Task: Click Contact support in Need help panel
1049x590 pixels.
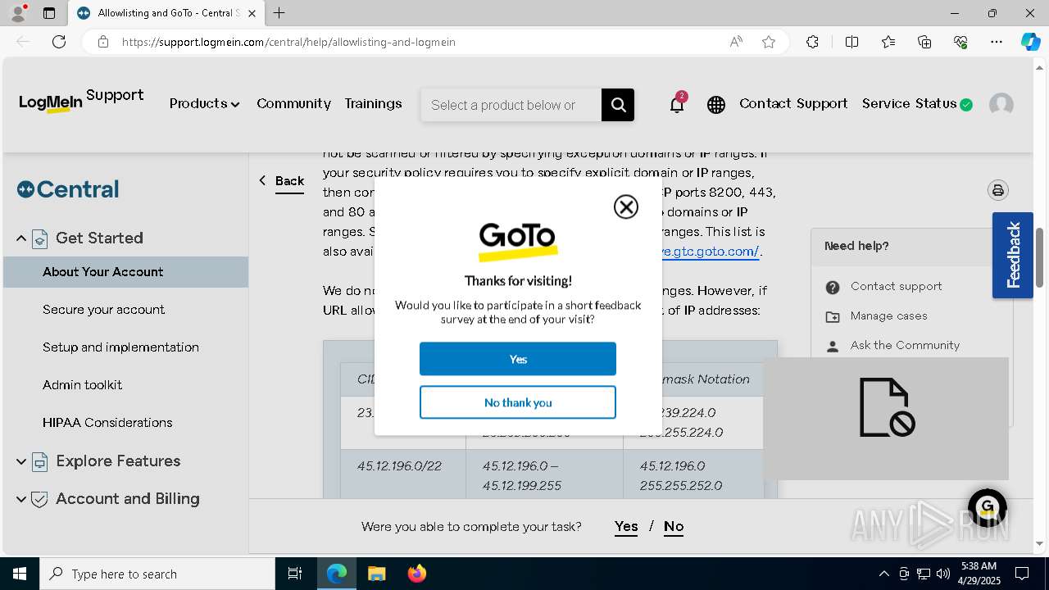Action: pyautogui.click(x=896, y=286)
